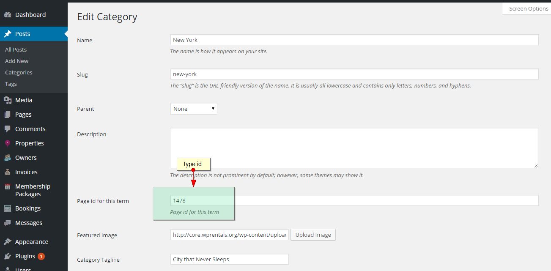Click the Category Tagline field

click(x=230, y=259)
